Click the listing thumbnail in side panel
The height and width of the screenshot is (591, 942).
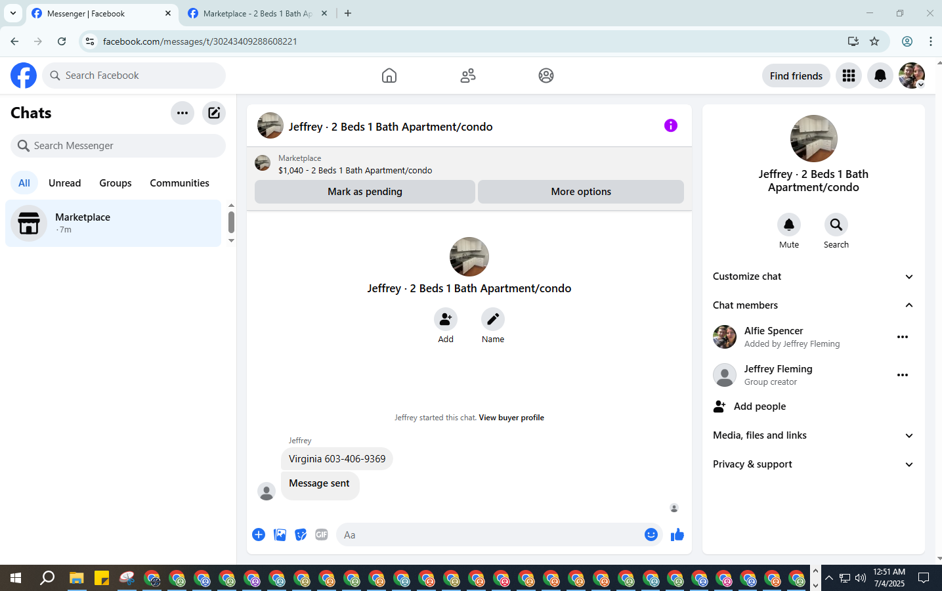[814, 139]
